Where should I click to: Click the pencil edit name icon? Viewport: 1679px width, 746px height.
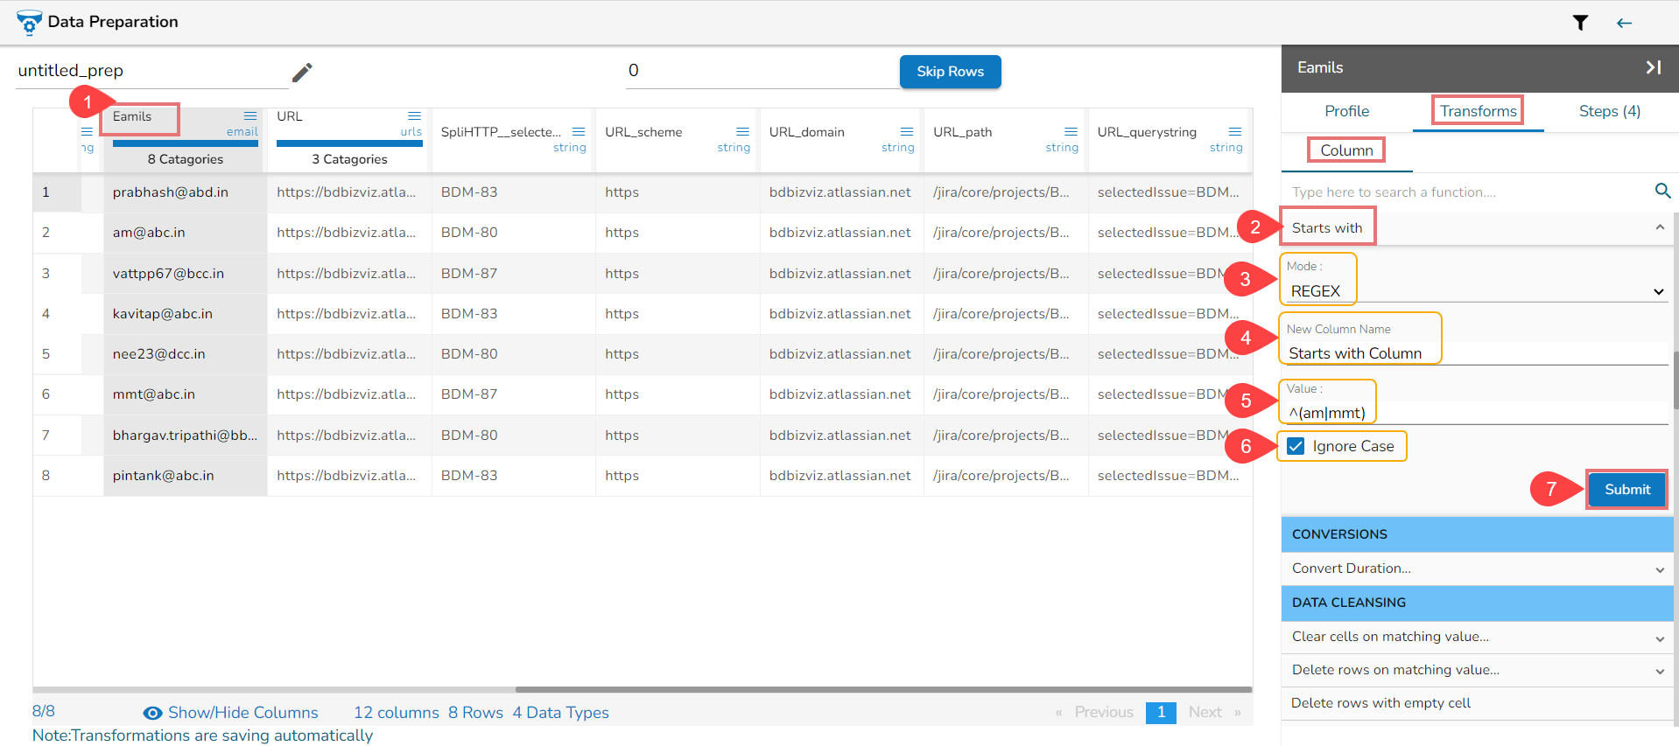pos(302,72)
